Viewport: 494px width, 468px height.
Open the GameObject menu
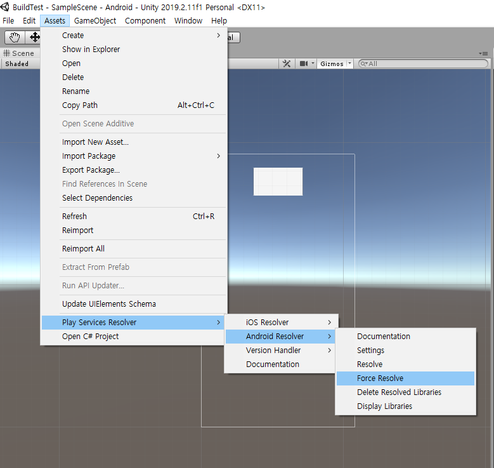coord(95,21)
